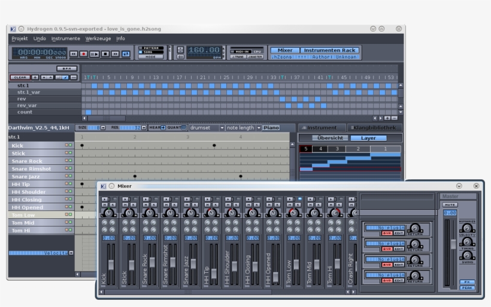Expand the pattern size dropdown
This screenshot has width=491, height=307.
[103, 128]
